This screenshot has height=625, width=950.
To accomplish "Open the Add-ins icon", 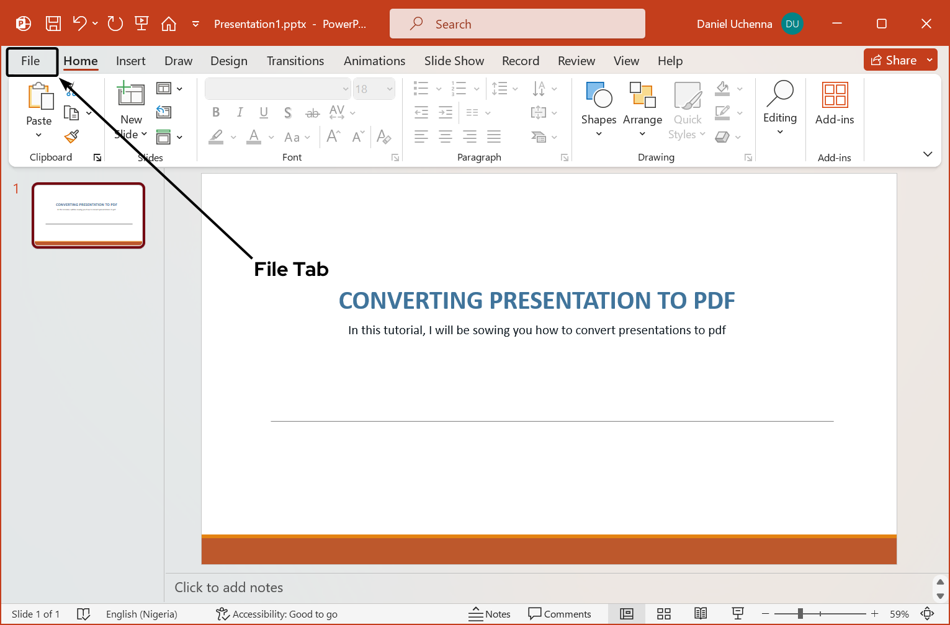I will coord(834,102).
